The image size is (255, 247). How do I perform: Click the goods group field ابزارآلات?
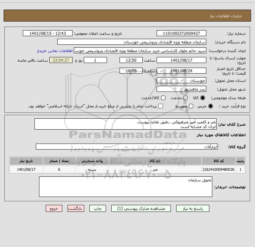coord(127,147)
